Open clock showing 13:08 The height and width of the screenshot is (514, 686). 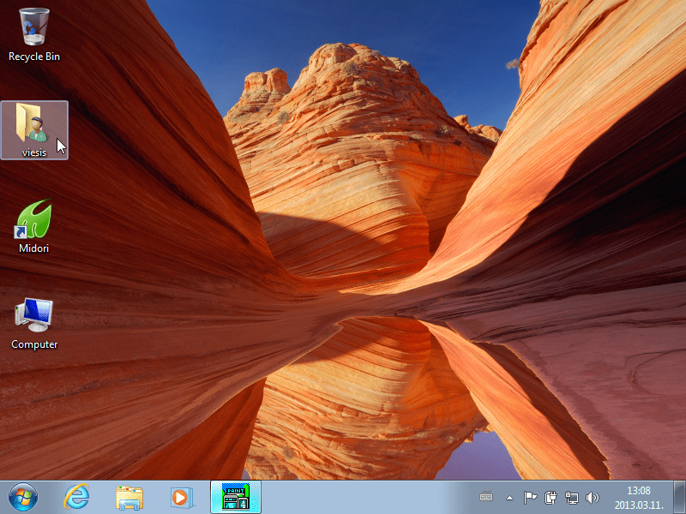click(x=639, y=498)
